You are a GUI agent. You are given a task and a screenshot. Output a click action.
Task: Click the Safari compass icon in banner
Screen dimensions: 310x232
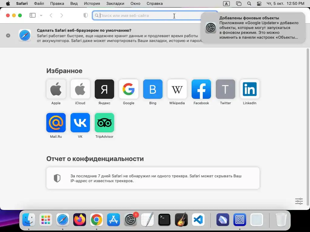(25, 36)
